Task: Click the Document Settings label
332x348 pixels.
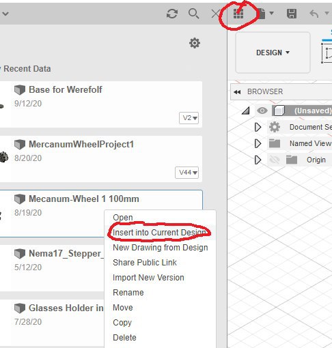Action: point(311,127)
